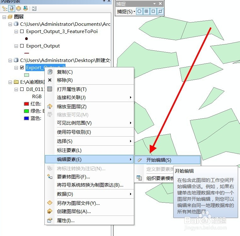Click the layer file icon beside 另存为图层文件(Y)
This screenshot has width=240, height=236.
pyautogui.click(x=49, y=203)
